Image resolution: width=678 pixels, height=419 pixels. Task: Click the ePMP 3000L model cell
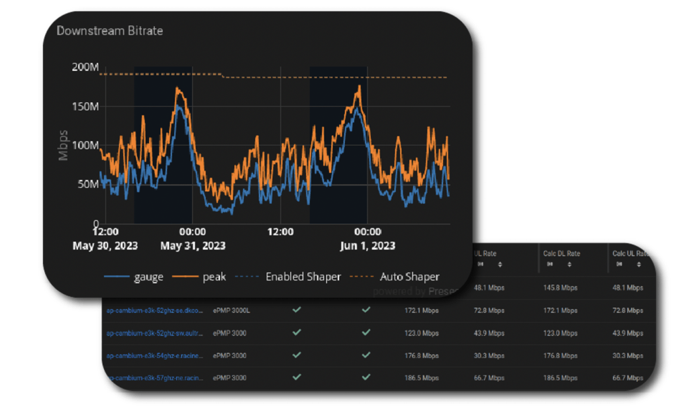click(x=231, y=310)
